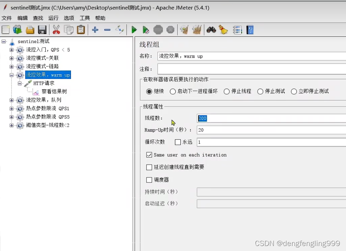Select 启动下一进程循环 radio option
346x251 pixels.
[173, 91]
